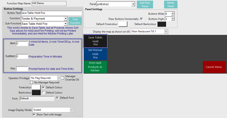Select Save Table: Hold Fire button

[x=95, y=41]
